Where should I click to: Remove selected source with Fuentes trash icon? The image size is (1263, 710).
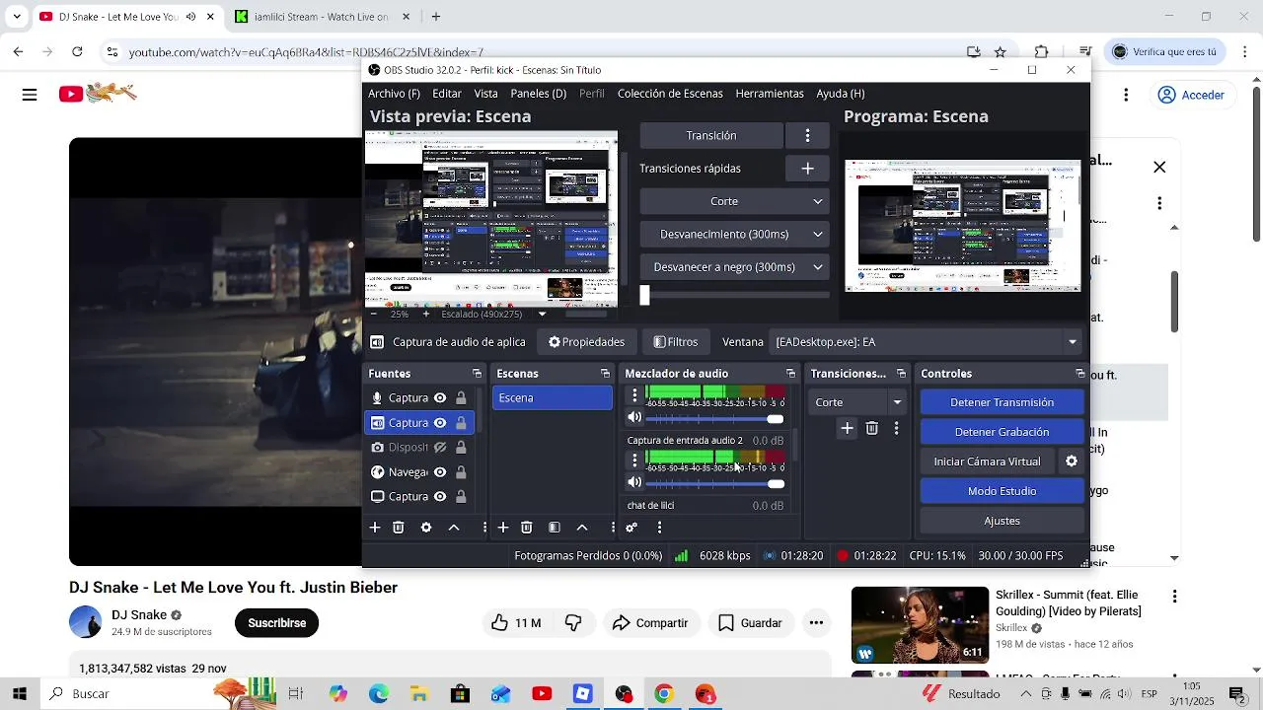399,528
